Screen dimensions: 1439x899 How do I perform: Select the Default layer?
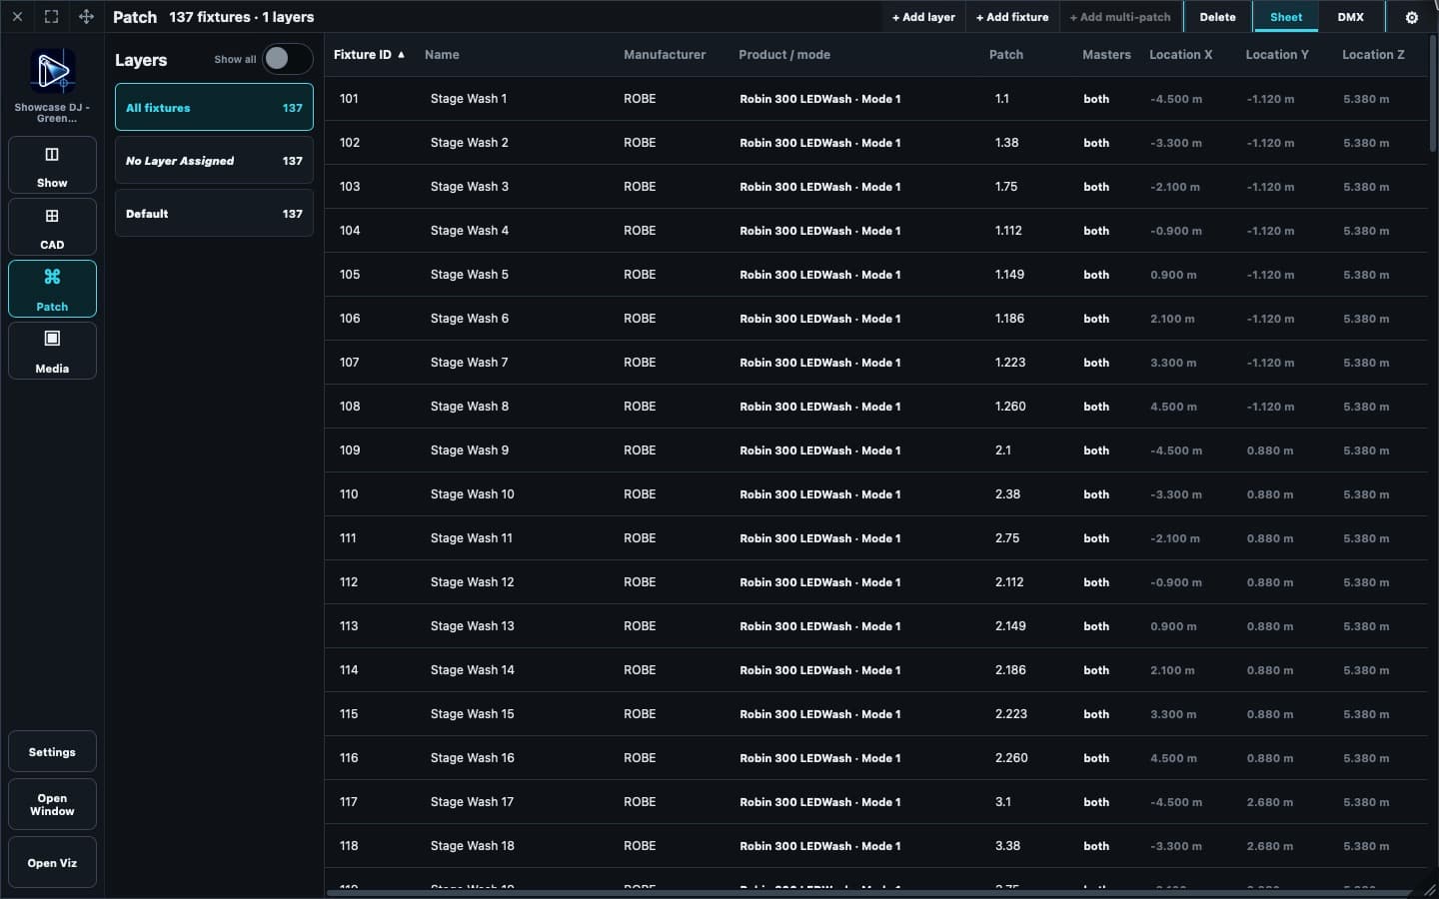point(214,214)
